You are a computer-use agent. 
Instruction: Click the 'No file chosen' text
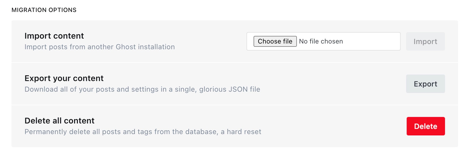pyautogui.click(x=321, y=41)
